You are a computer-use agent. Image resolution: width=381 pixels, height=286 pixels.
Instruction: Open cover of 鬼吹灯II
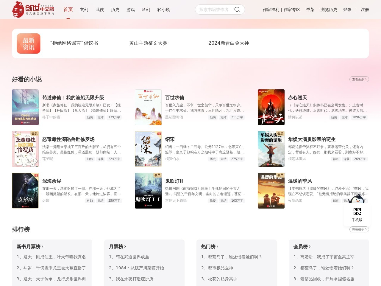click(148, 191)
